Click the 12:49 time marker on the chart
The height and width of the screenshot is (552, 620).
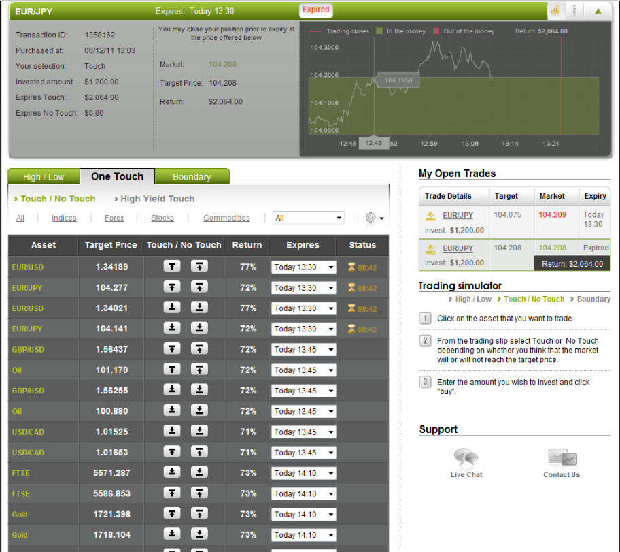click(373, 143)
